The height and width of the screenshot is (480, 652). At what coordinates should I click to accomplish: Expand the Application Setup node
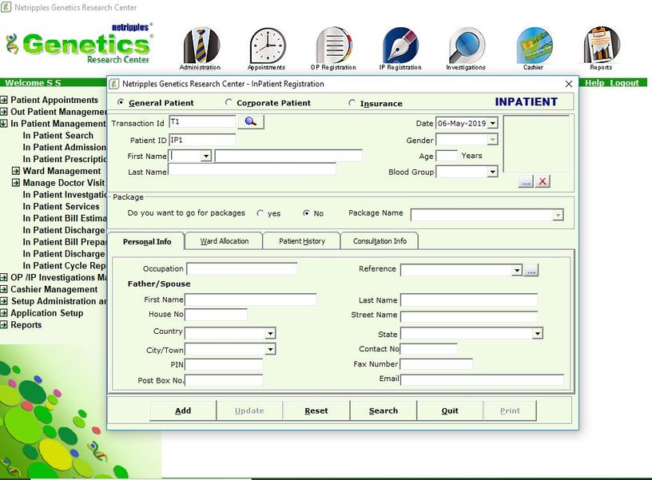click(x=4, y=313)
